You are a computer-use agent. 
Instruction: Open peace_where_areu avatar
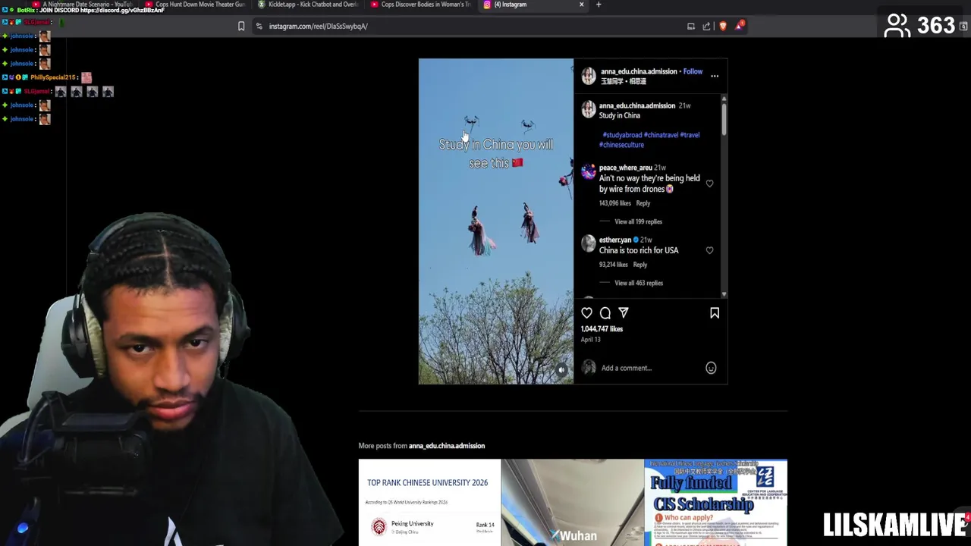pos(589,172)
